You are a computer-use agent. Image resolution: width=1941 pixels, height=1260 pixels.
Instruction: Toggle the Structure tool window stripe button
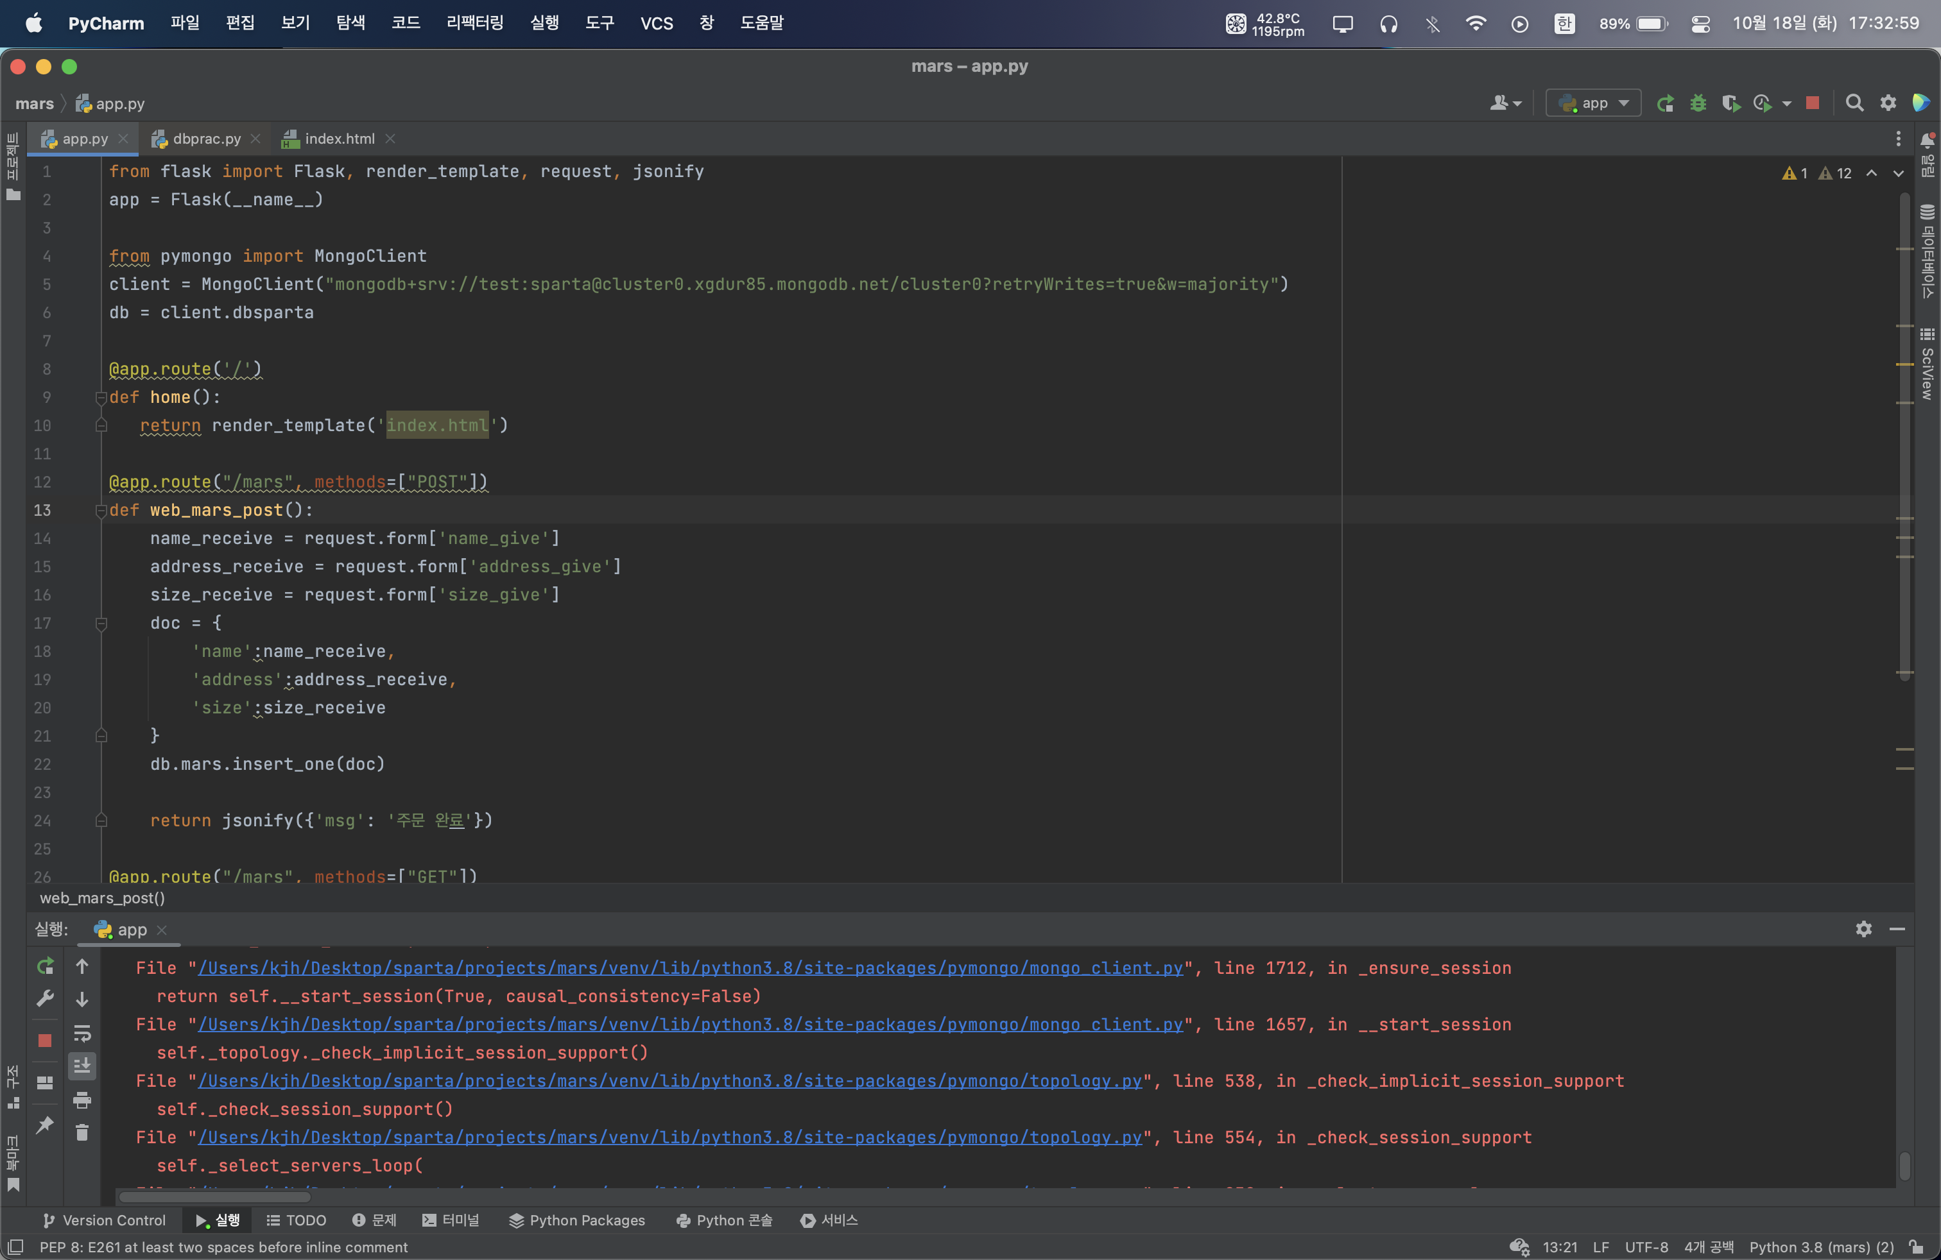12,1086
